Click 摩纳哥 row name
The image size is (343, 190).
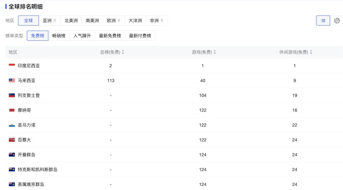tap(24, 110)
